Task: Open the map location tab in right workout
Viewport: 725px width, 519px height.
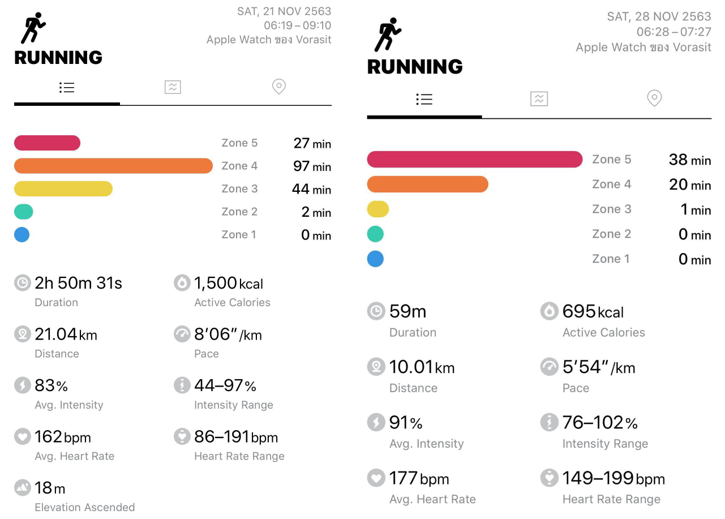Action: click(x=654, y=98)
